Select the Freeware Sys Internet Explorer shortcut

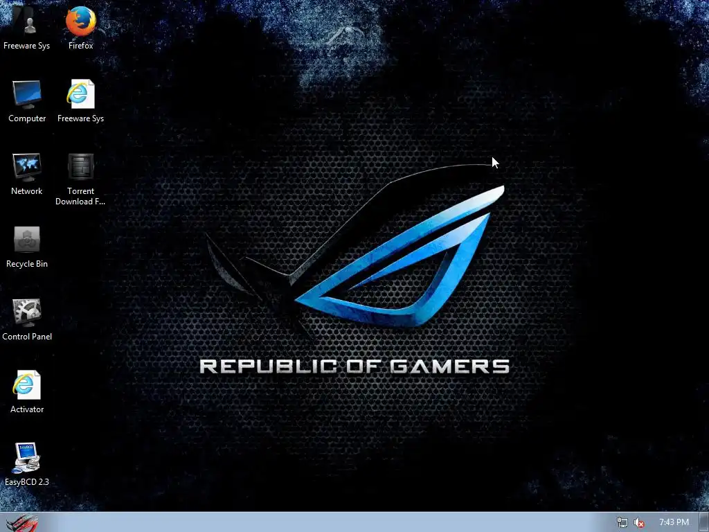pyautogui.click(x=80, y=100)
